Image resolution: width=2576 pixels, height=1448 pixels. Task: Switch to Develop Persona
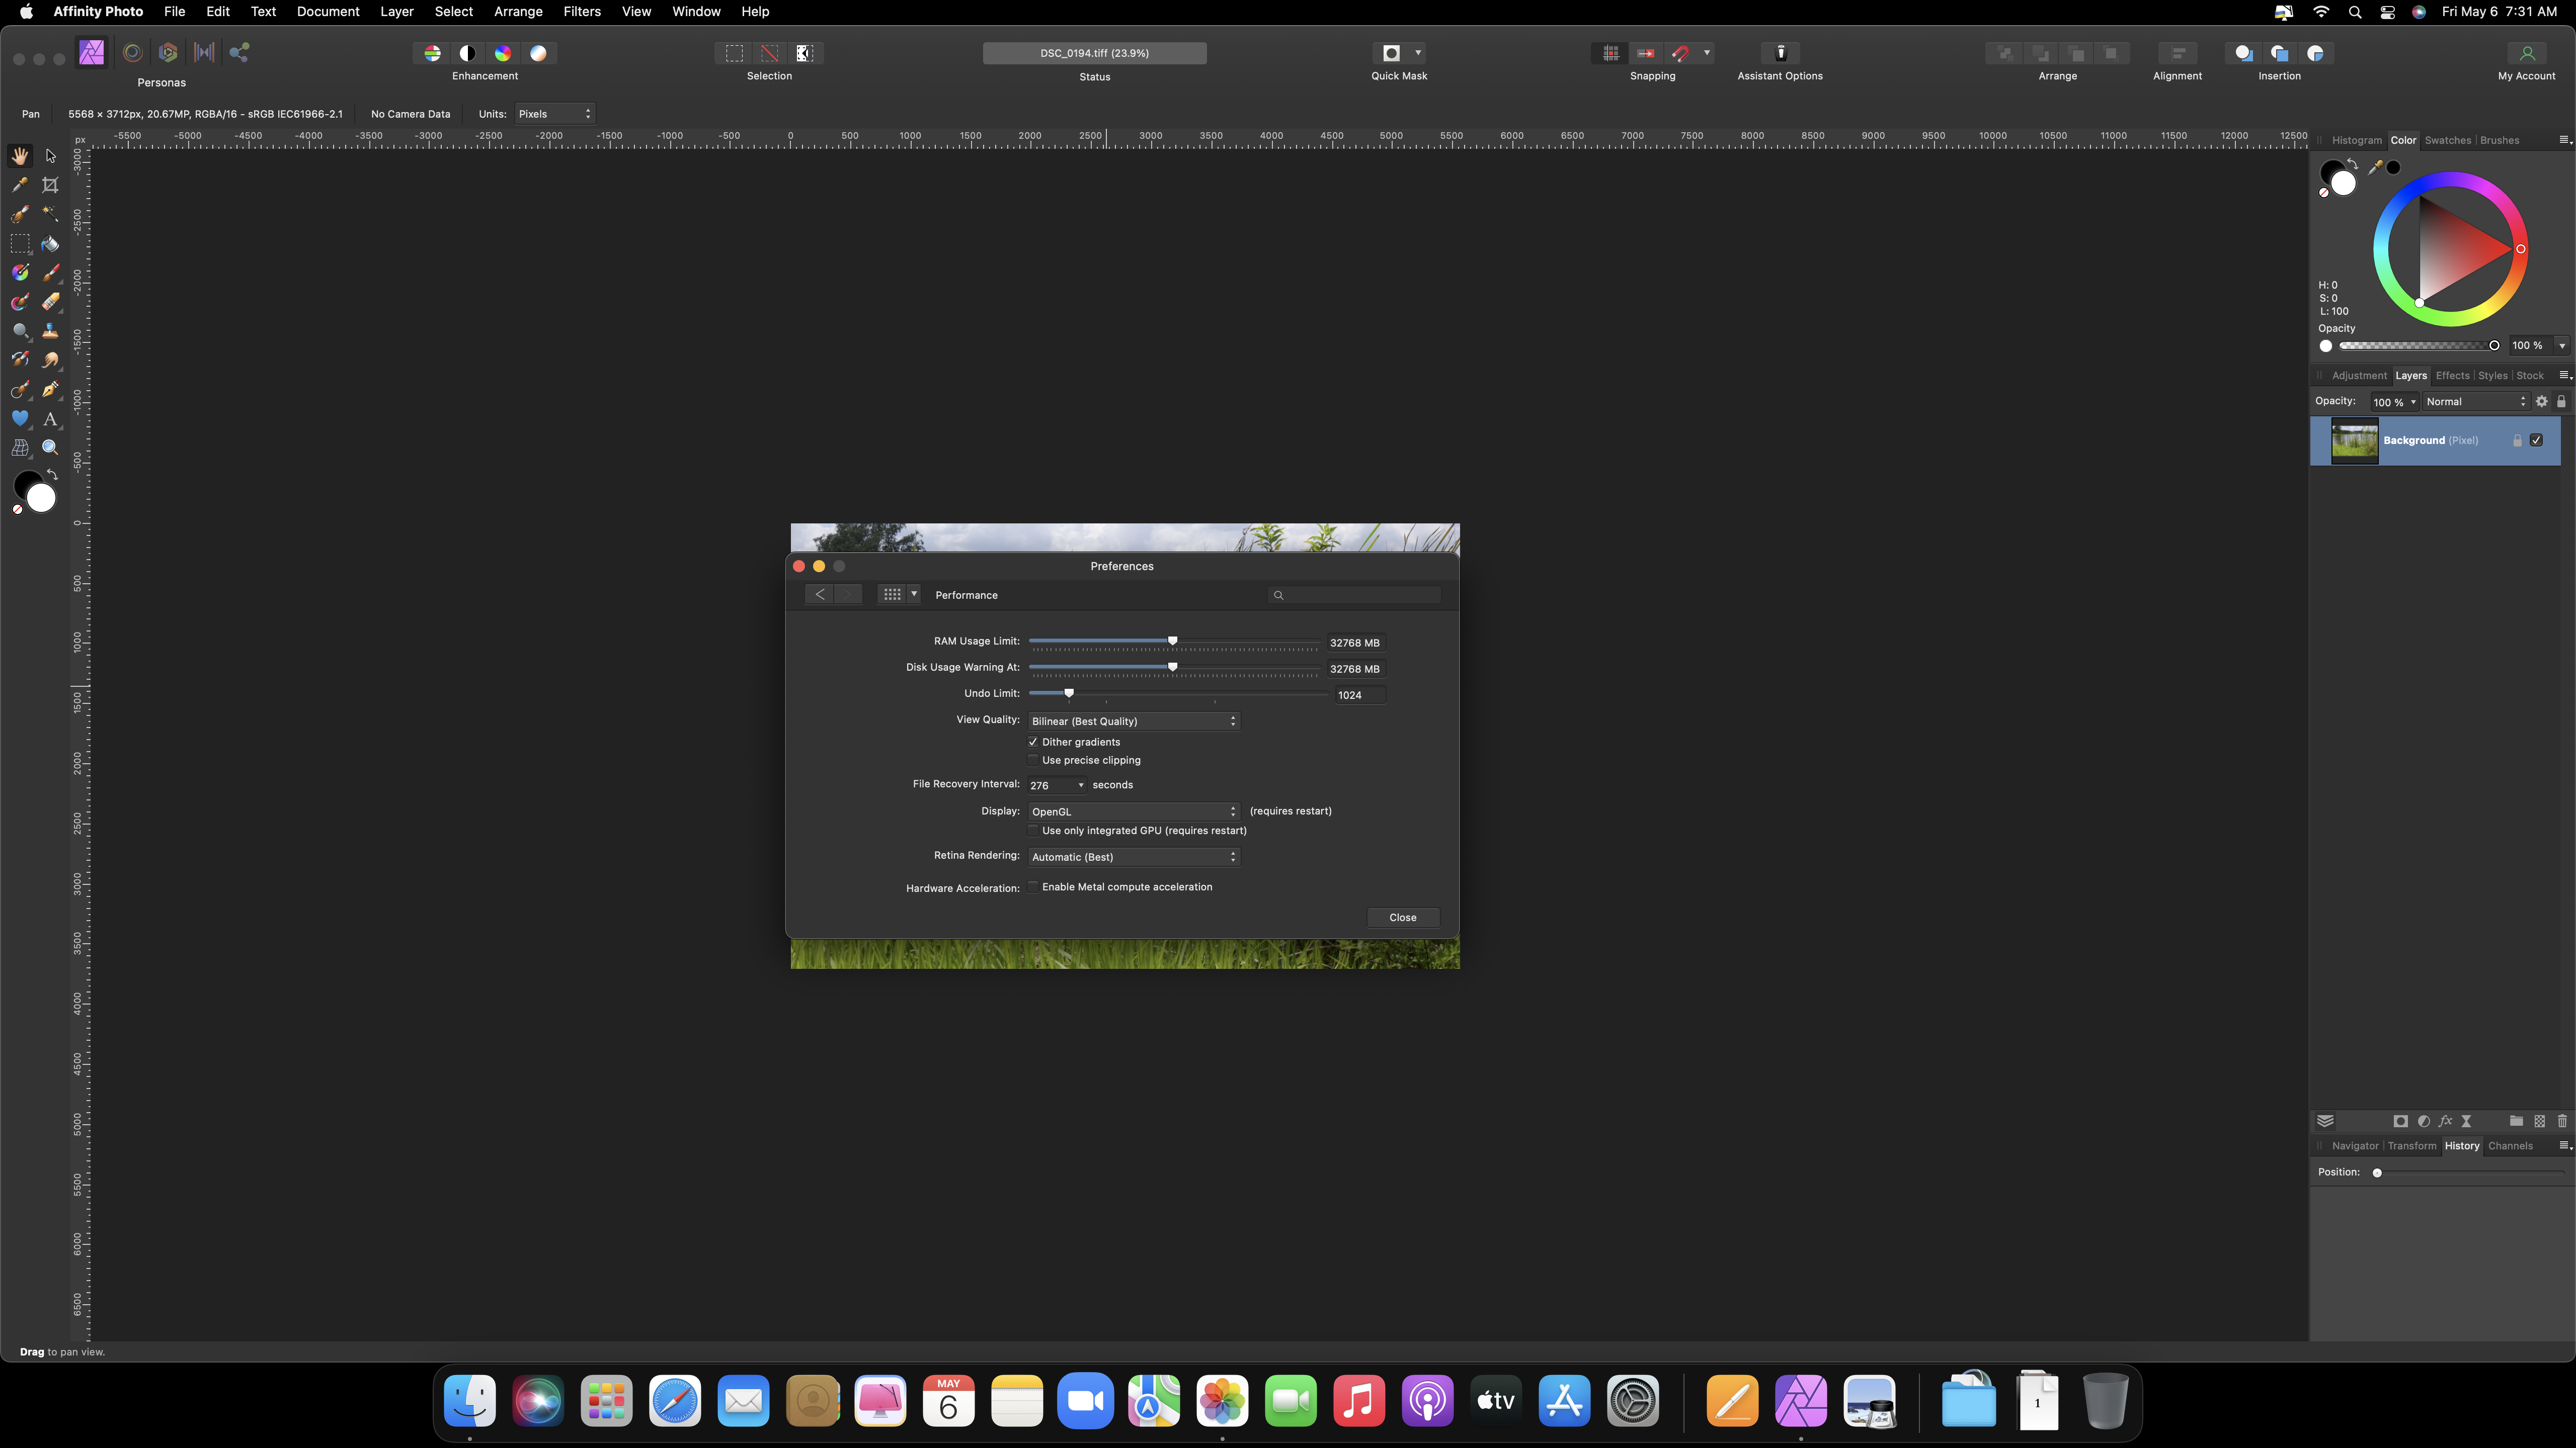click(168, 53)
